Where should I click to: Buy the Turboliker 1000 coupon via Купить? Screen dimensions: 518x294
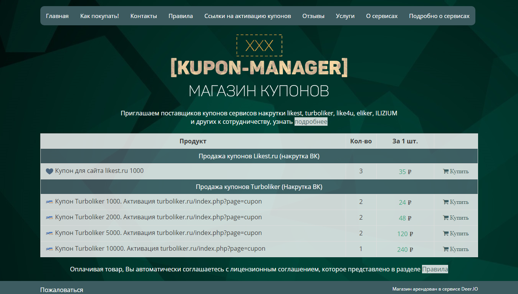click(x=456, y=202)
